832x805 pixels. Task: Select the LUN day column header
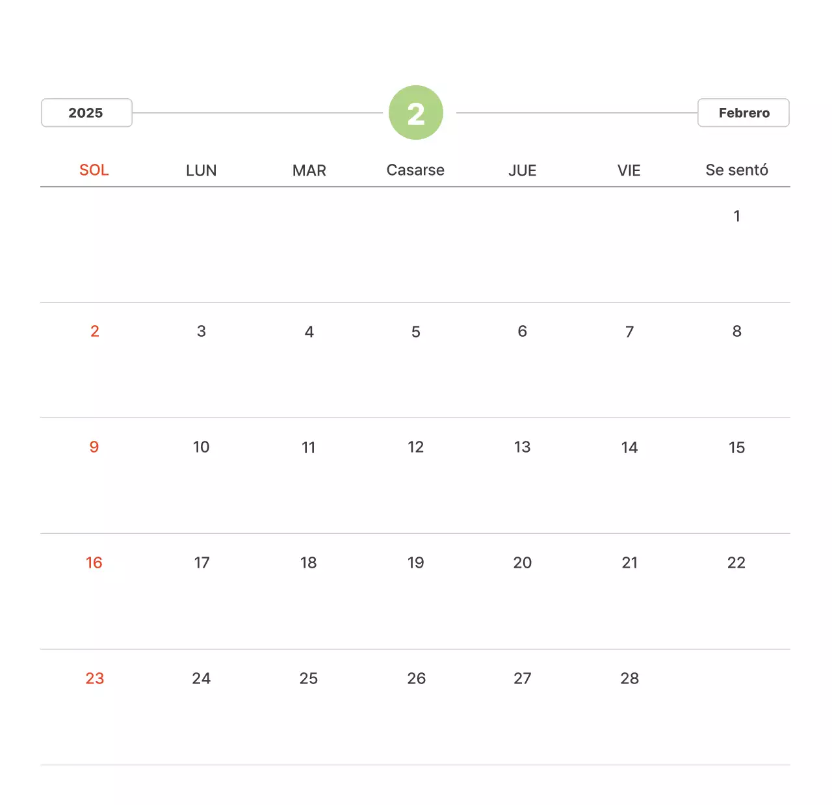[201, 170]
